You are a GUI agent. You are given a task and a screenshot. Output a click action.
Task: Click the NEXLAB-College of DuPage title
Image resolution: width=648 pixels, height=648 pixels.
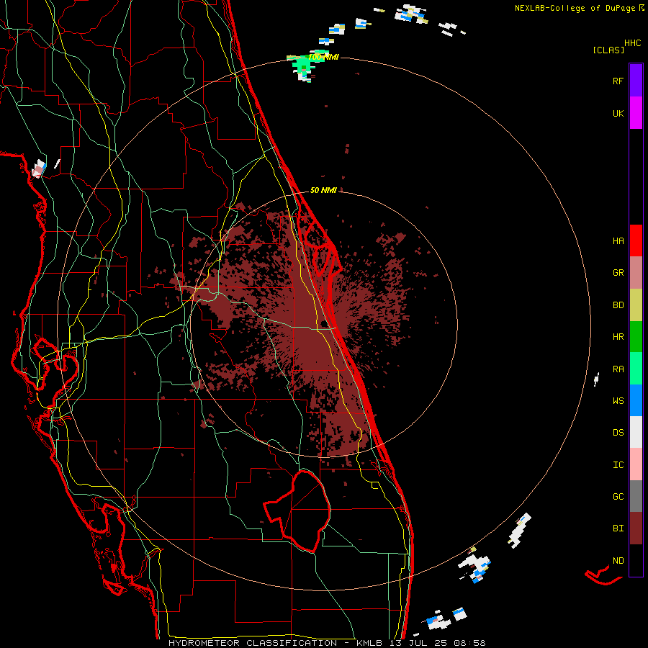pos(575,8)
